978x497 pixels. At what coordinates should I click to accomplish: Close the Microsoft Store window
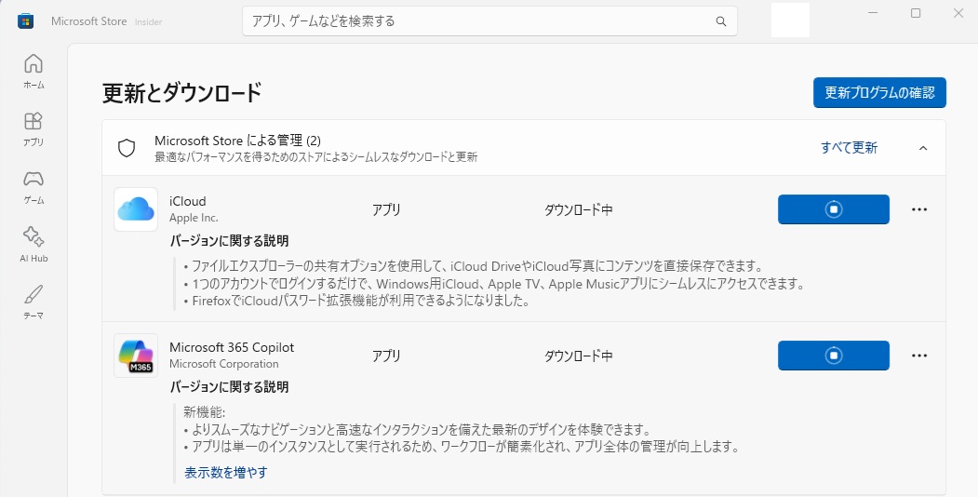[958, 13]
